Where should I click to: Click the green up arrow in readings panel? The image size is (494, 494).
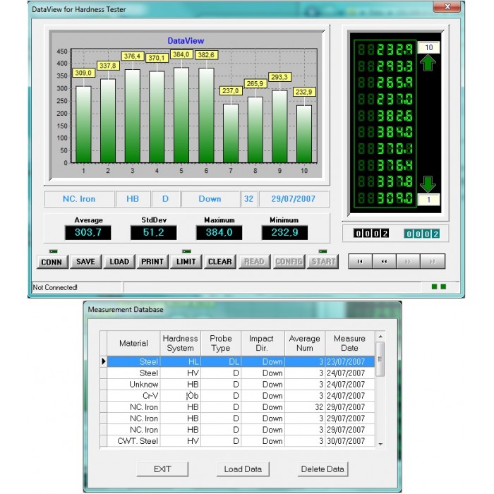[x=428, y=62]
